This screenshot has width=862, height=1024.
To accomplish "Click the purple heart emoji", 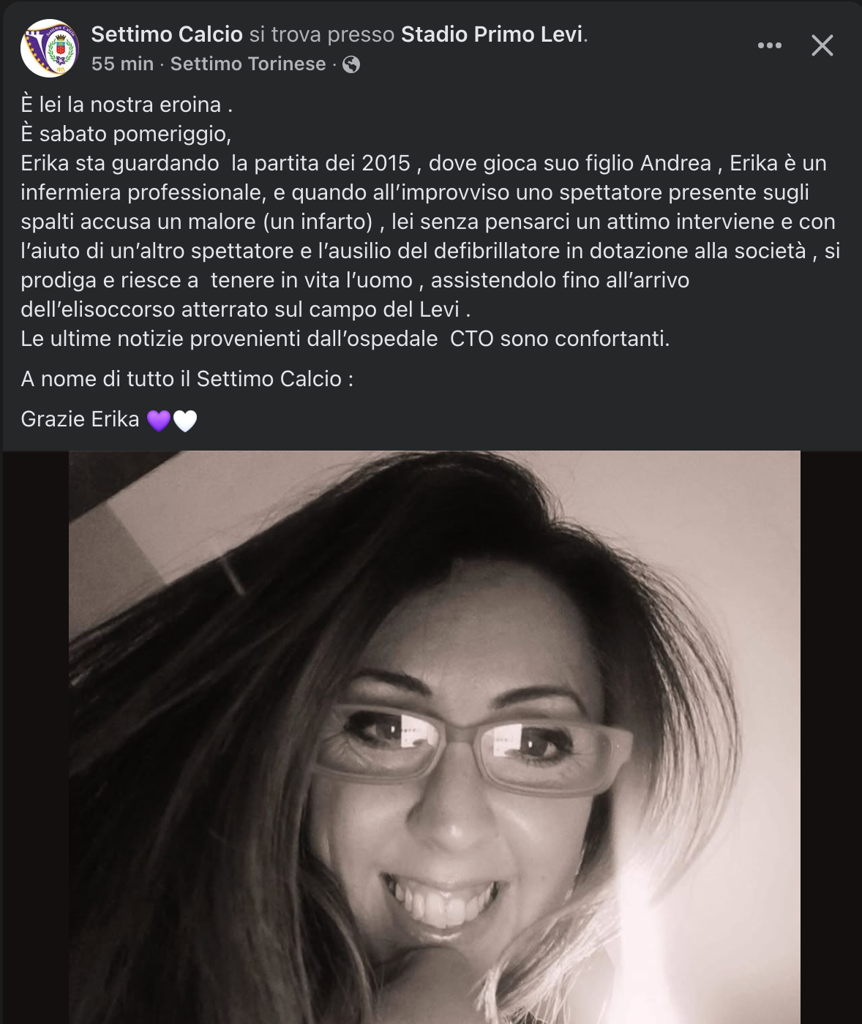I will 159,421.
